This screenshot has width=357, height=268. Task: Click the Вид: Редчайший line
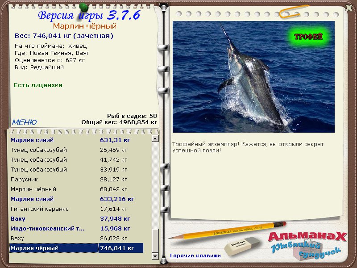tap(39, 67)
